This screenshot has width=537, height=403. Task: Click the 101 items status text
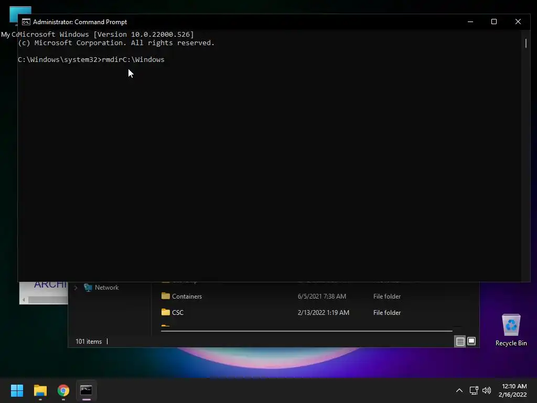[x=88, y=341]
